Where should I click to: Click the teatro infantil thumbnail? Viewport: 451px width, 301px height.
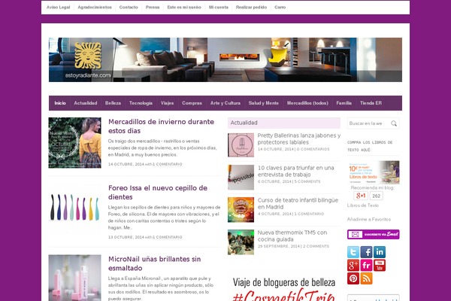point(241,210)
